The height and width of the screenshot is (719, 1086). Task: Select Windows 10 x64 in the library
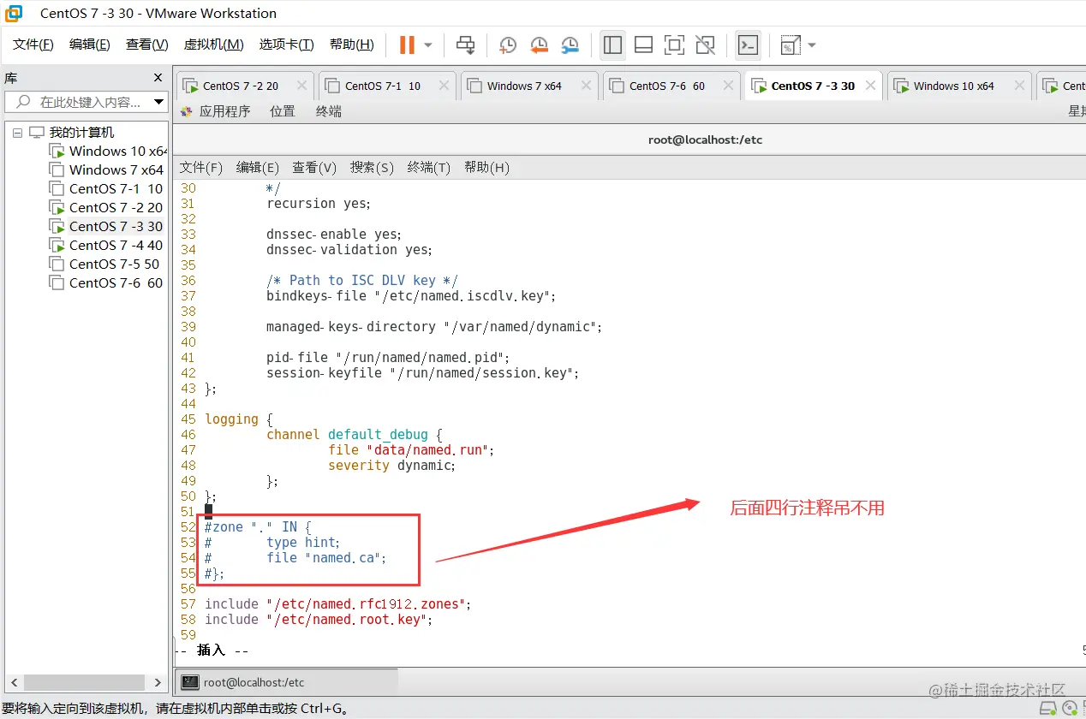click(x=108, y=152)
